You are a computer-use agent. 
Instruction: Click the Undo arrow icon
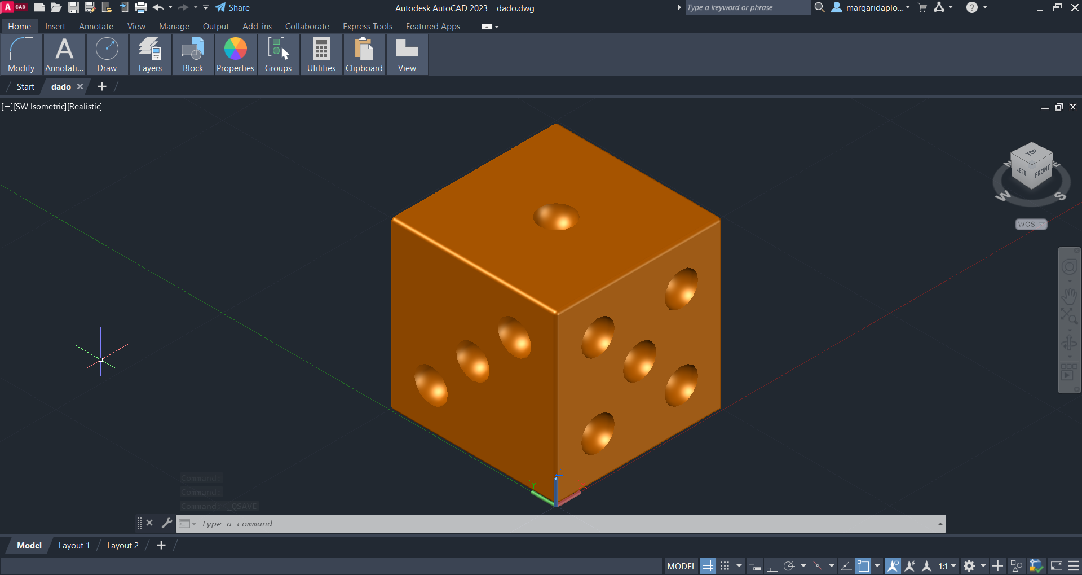tap(158, 7)
